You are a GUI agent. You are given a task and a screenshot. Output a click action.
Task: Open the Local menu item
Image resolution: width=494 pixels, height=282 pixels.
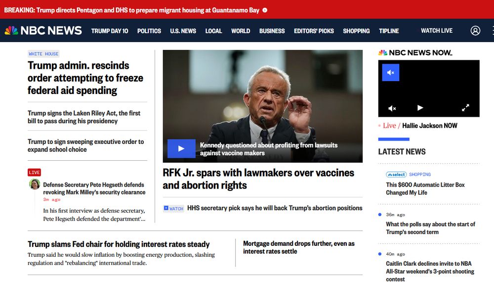tap(213, 31)
